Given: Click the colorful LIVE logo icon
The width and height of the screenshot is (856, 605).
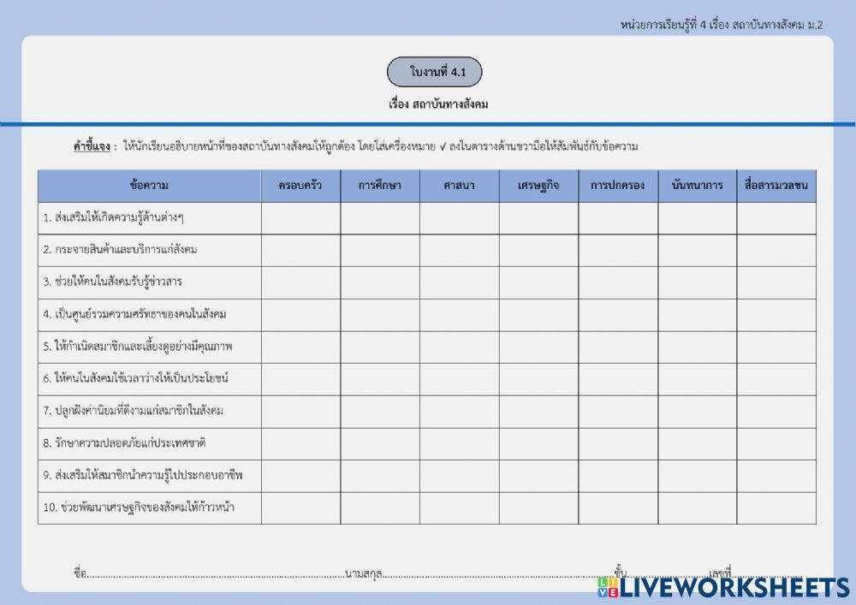Looking at the screenshot, I should click(x=609, y=588).
